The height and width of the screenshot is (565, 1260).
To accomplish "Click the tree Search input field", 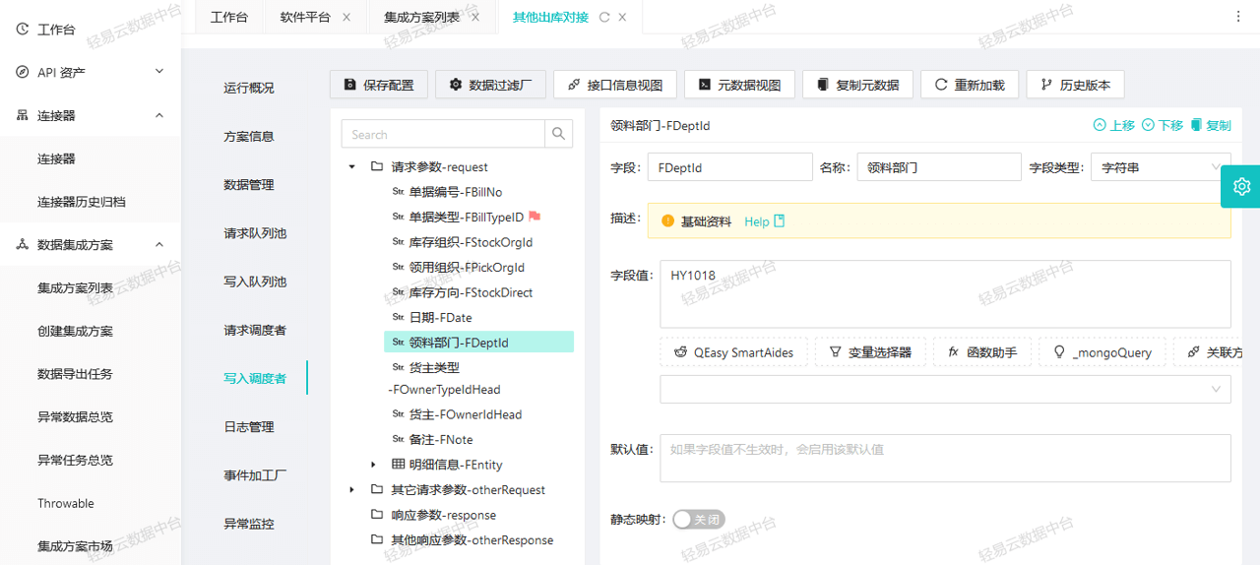I will 444,134.
